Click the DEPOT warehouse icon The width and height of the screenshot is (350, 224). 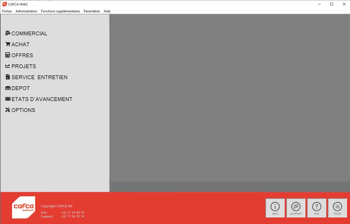click(8, 88)
